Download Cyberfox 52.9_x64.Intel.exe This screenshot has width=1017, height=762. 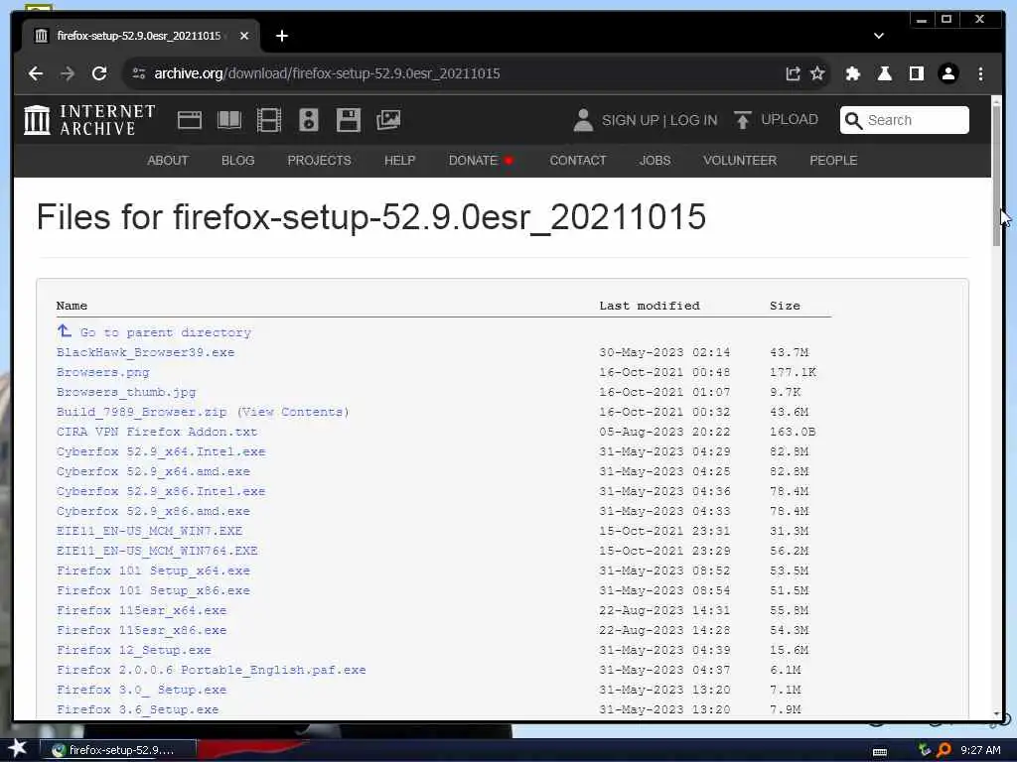pyautogui.click(x=161, y=451)
